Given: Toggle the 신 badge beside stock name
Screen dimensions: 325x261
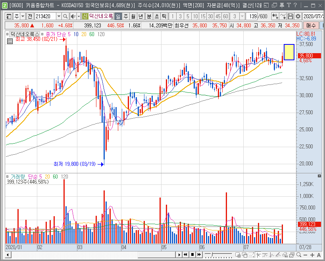Looking at the screenshot, I should click(85, 16).
